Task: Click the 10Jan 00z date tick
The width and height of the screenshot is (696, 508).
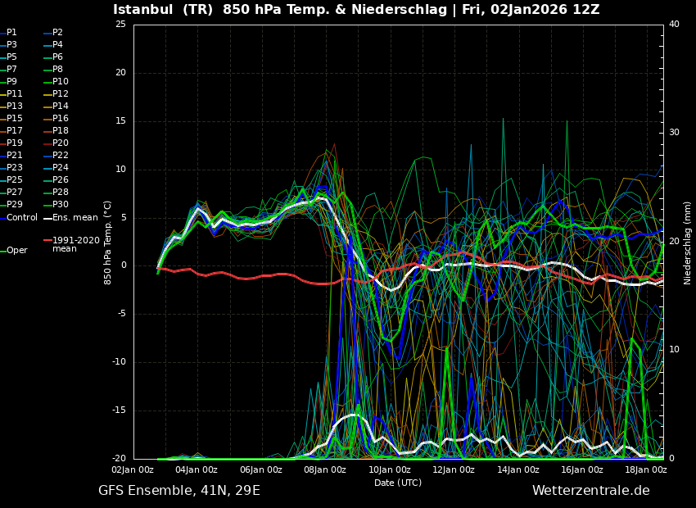Action: coord(389,469)
